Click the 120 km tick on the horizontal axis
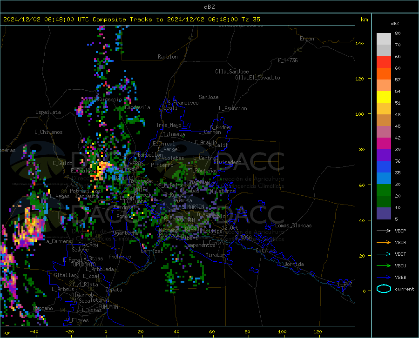The width and height of the screenshot is (419, 338). pos(318,331)
